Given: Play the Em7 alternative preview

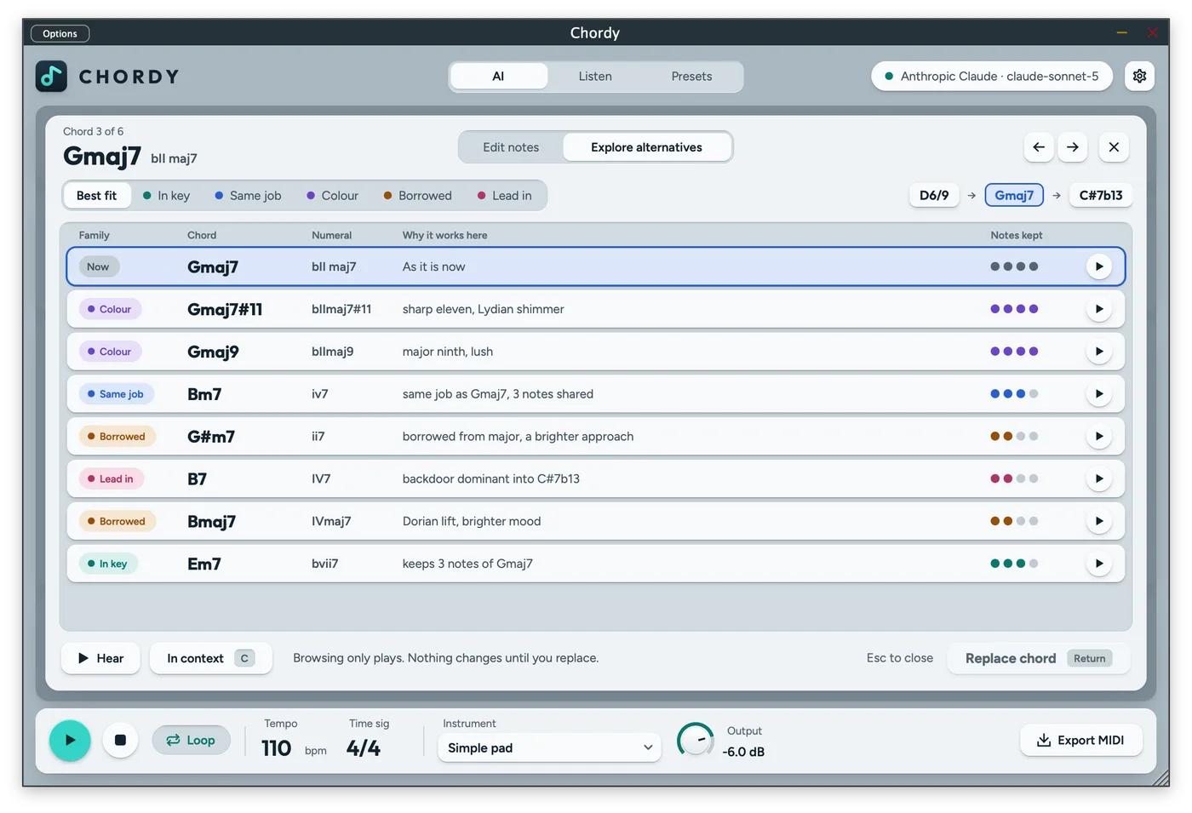Looking at the screenshot, I should pyautogui.click(x=1099, y=564).
